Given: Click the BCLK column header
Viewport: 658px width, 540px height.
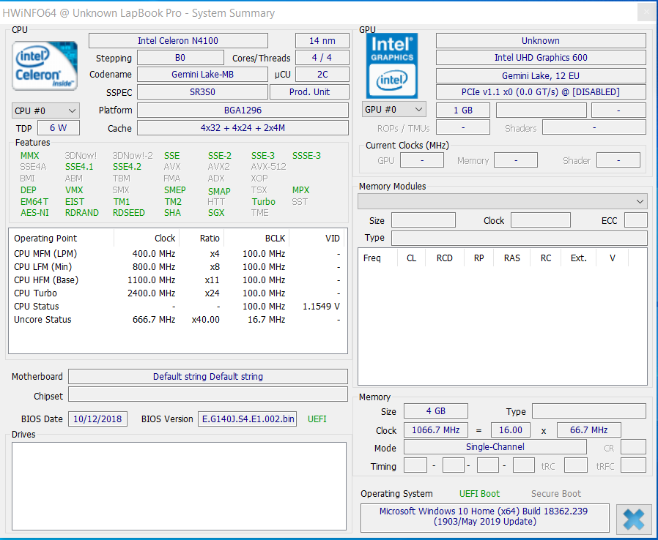Looking at the screenshot, I should 275,239.
